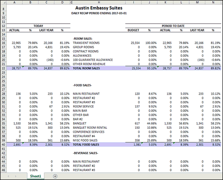Image resolution: width=223 pixels, height=180 pixels.
Task: Select CONTRACT ROOMS label cell
Action: click(86, 51)
